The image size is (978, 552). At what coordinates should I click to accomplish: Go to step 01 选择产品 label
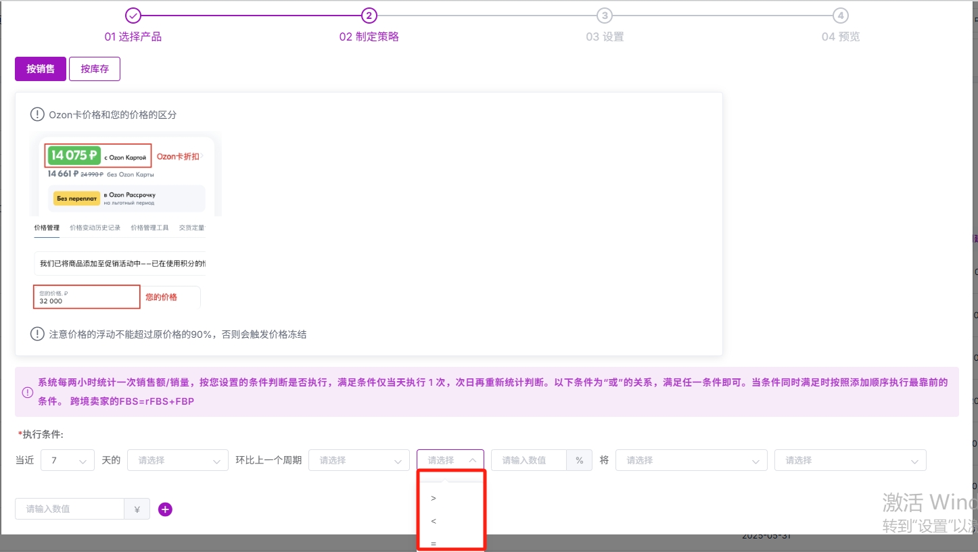point(133,36)
